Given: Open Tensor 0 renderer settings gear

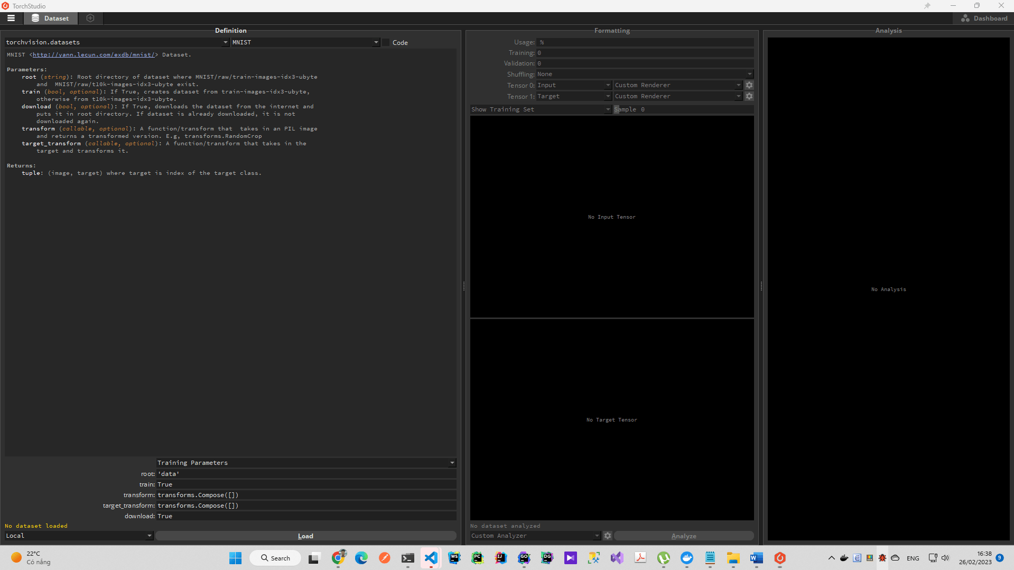Looking at the screenshot, I should pos(749,85).
